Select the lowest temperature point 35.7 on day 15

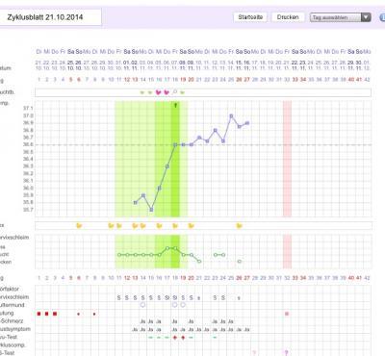151,210
